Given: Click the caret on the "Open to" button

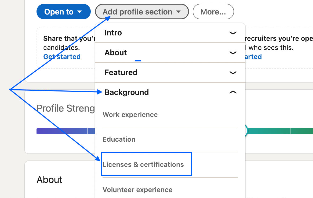Looking at the screenshot, I should tap(79, 12).
